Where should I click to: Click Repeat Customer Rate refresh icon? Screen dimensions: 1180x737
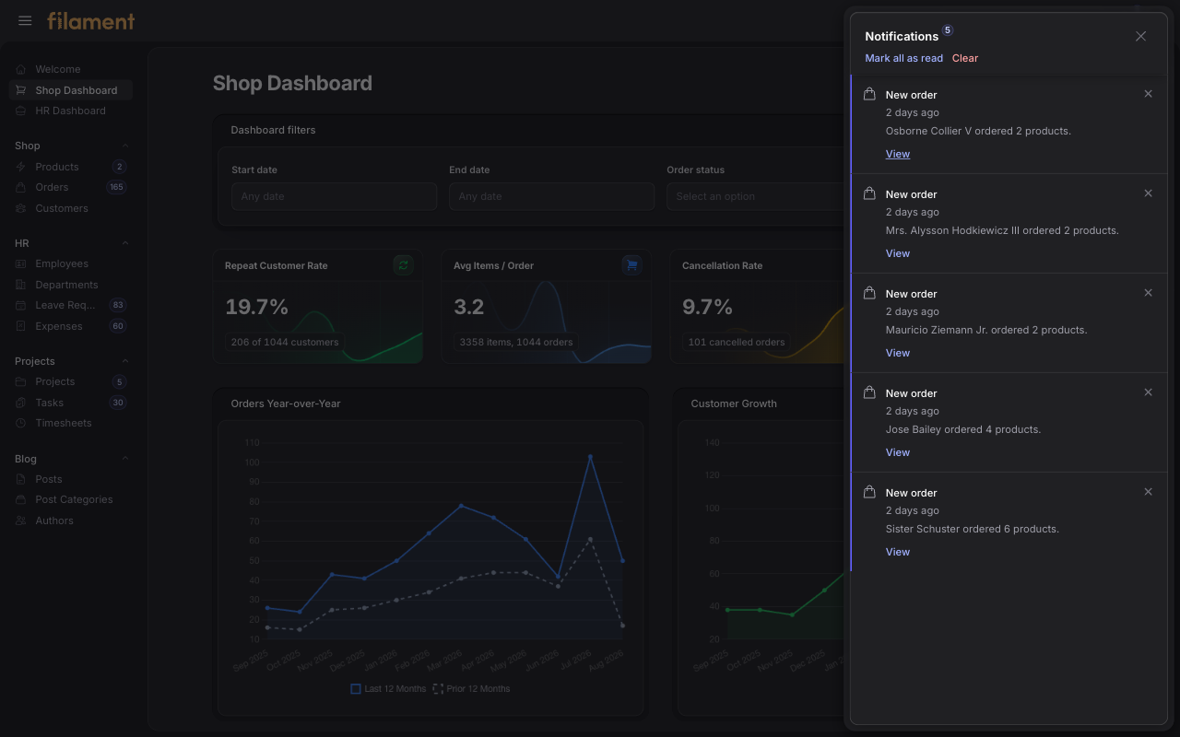tap(403, 265)
